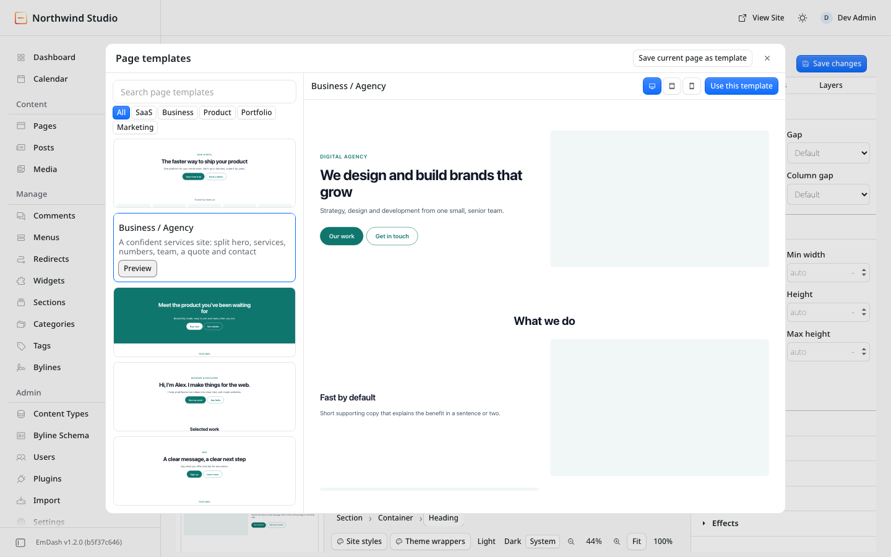This screenshot has width=891, height=557.
Task: Open Dashboard from the sidebar
Action: tap(54, 58)
